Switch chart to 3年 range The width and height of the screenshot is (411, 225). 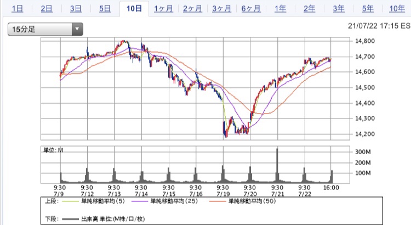(x=339, y=9)
